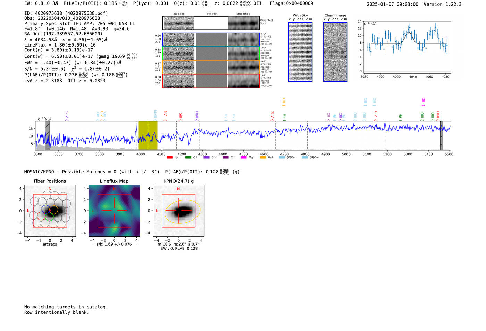Click the red crosshair in Lineflux Map
The image size is (486, 331).
(x=114, y=210)
